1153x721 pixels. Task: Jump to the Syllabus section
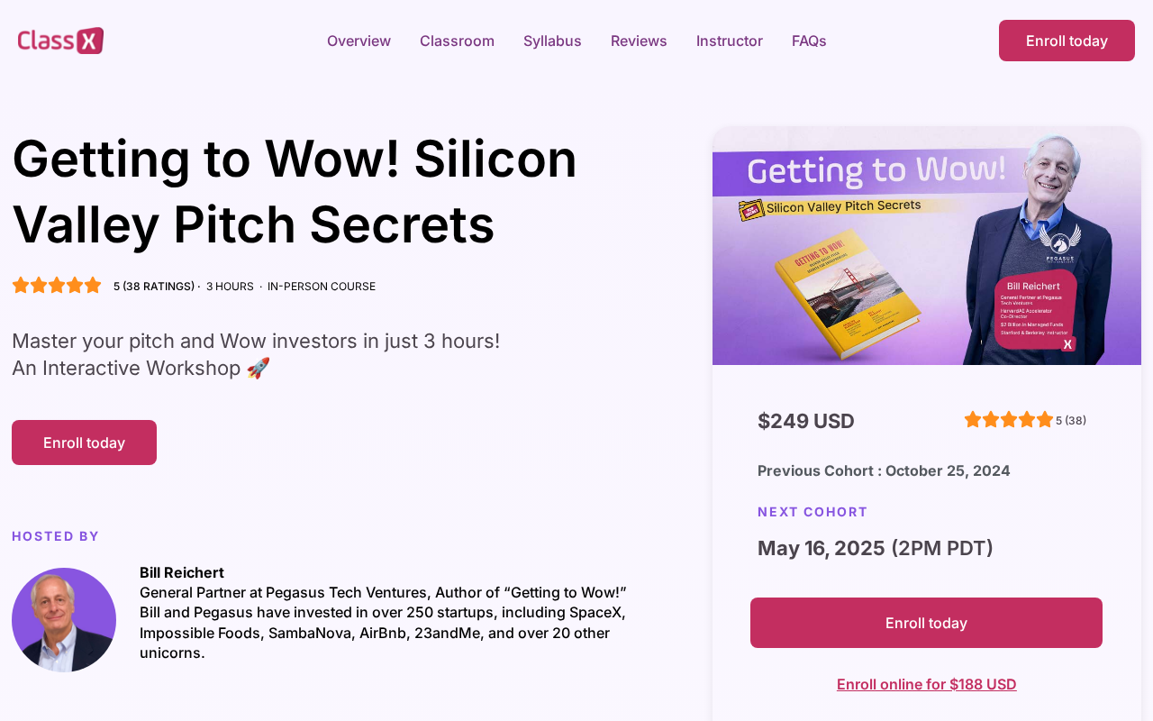coord(552,41)
